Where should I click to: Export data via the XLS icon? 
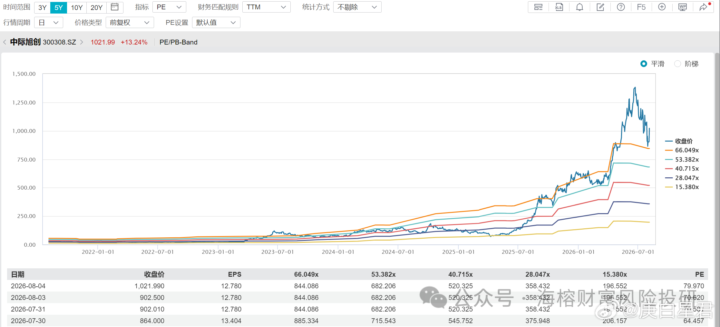coord(559,7)
